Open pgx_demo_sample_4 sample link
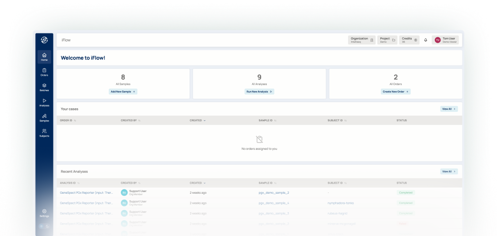Image resolution: width=497 pixels, height=236 pixels. [274, 203]
